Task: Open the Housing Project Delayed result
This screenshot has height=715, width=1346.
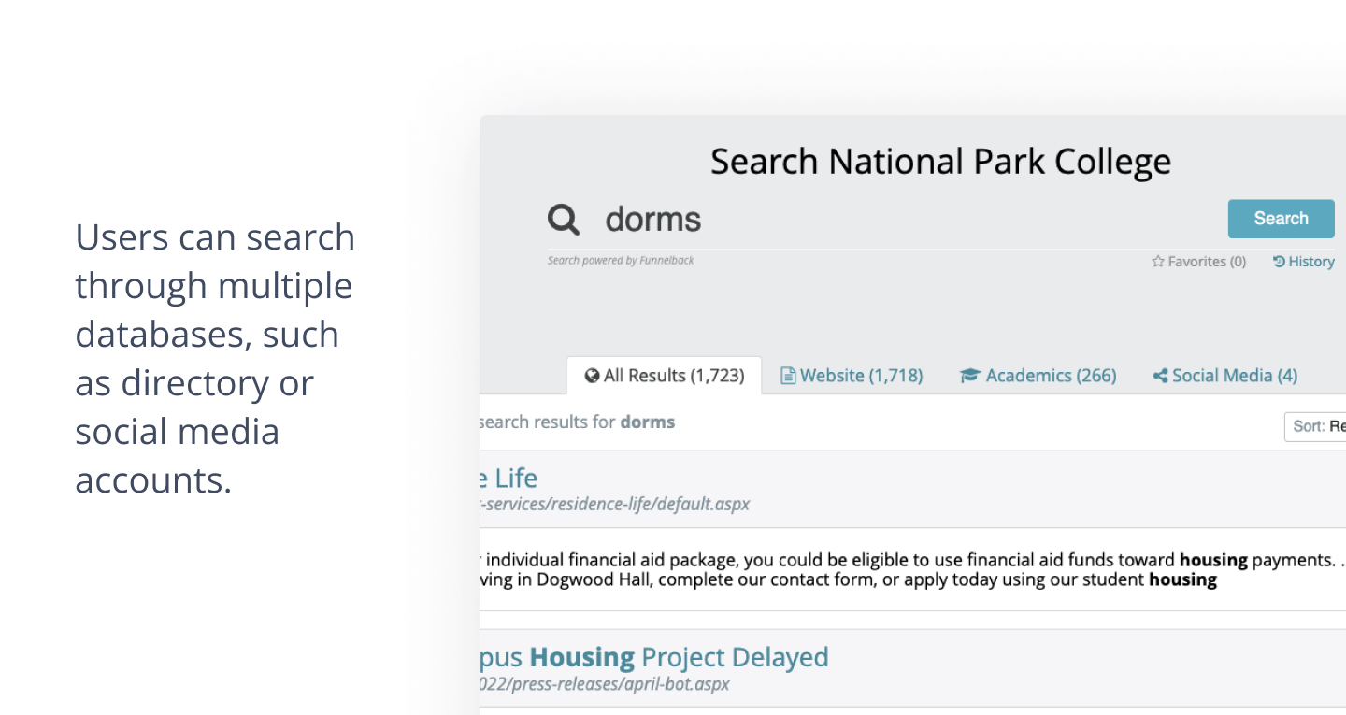Action: (x=653, y=657)
